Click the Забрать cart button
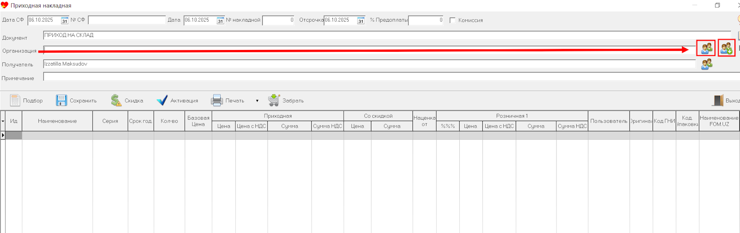Screen dimensions: 740x233 coord(286,100)
